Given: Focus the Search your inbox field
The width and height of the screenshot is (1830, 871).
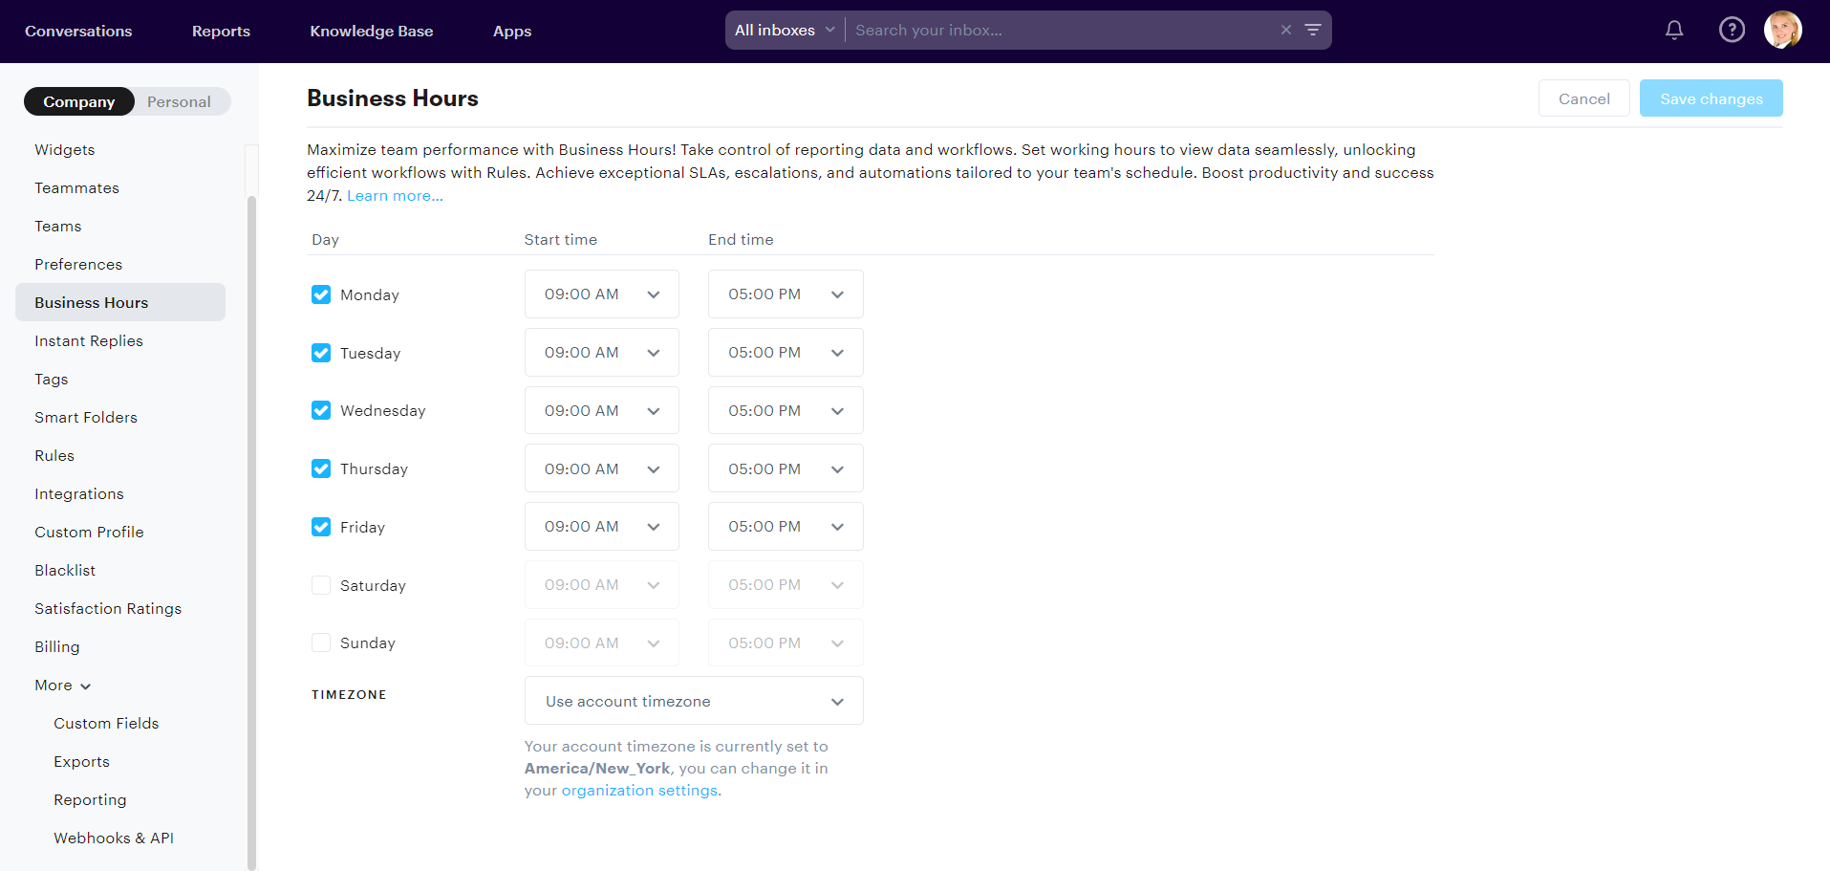Looking at the screenshot, I should [x=1062, y=30].
